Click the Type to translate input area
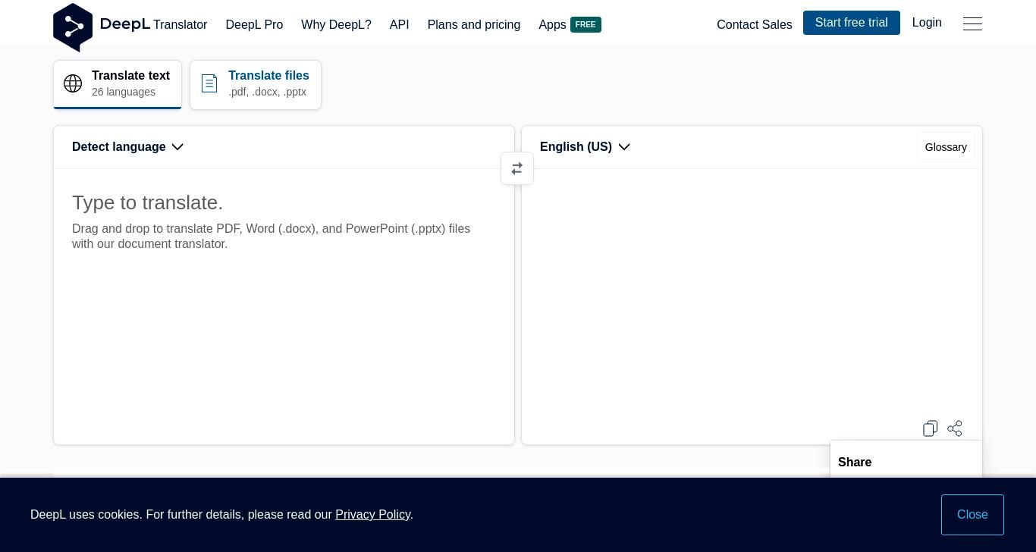 [x=284, y=306]
